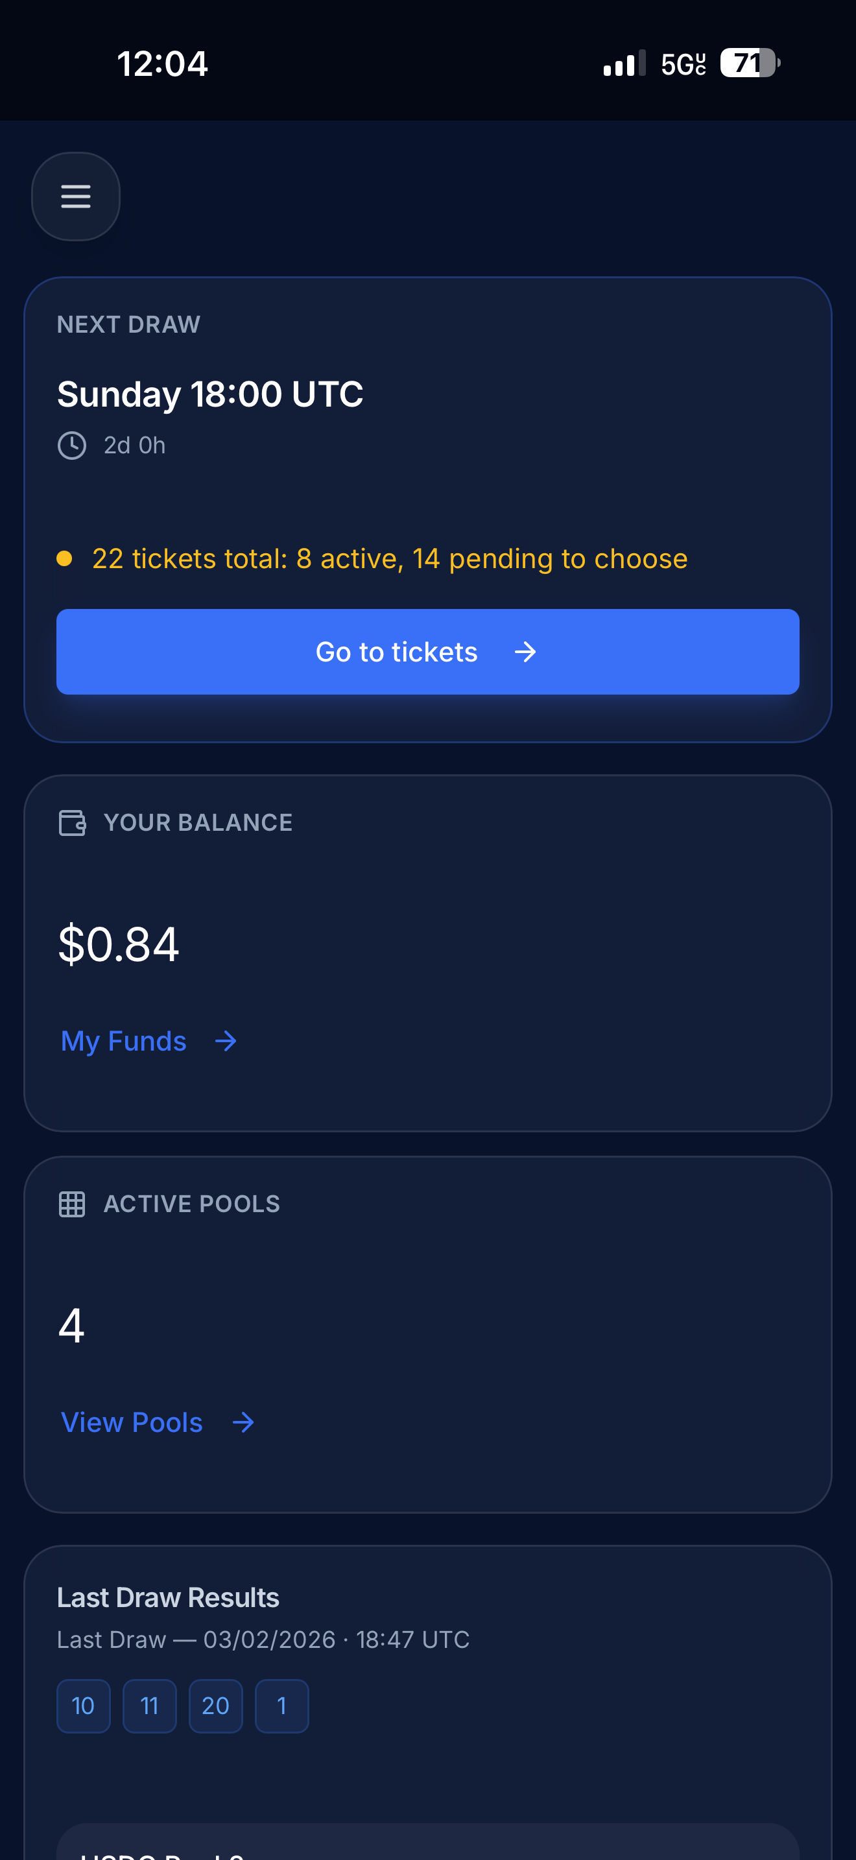Tap the battery indicator in status bar
The width and height of the screenshot is (856, 1860).
[x=749, y=64]
